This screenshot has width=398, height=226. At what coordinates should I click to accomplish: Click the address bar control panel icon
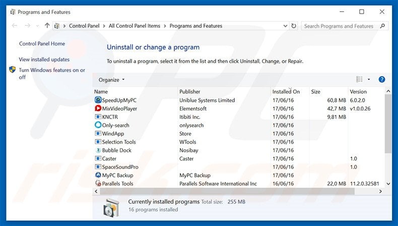57,26
